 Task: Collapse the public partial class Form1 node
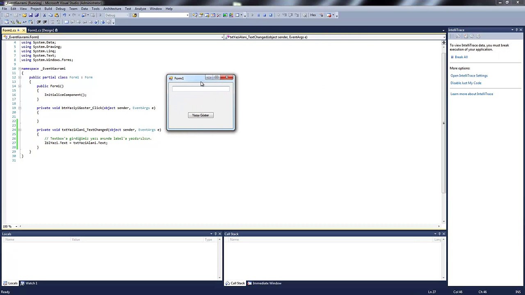19,77
